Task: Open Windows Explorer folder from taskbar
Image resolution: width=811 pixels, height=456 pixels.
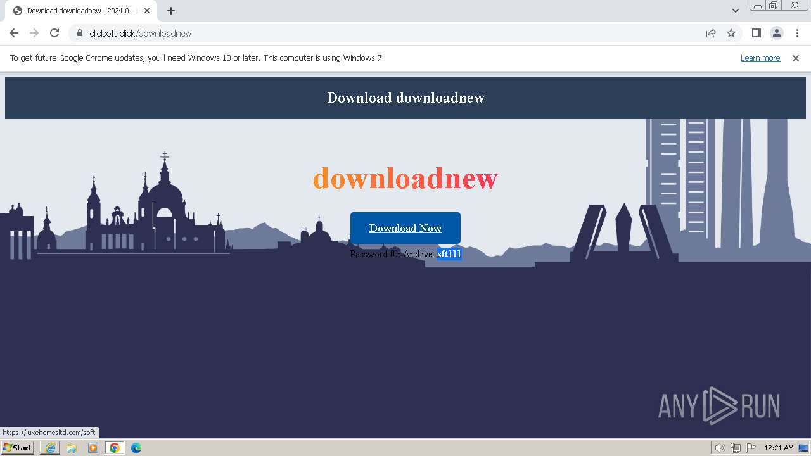Action: pos(72,448)
